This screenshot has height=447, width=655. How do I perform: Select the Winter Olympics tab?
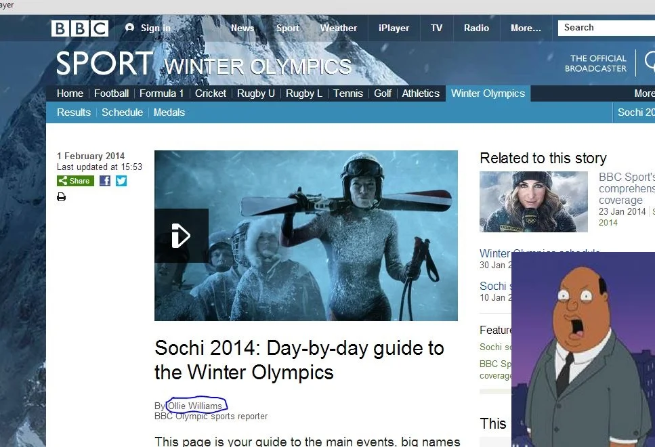488,93
